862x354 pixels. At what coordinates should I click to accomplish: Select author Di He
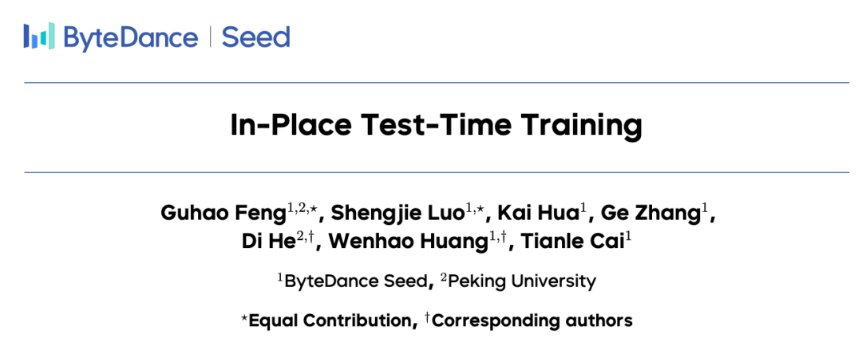click(x=267, y=242)
